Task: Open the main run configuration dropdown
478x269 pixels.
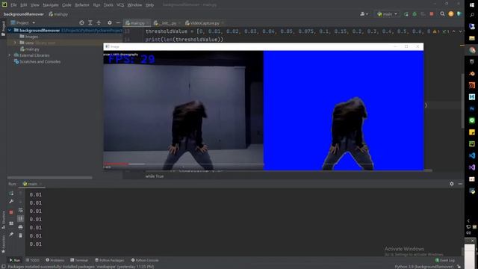Action: [x=387, y=14]
